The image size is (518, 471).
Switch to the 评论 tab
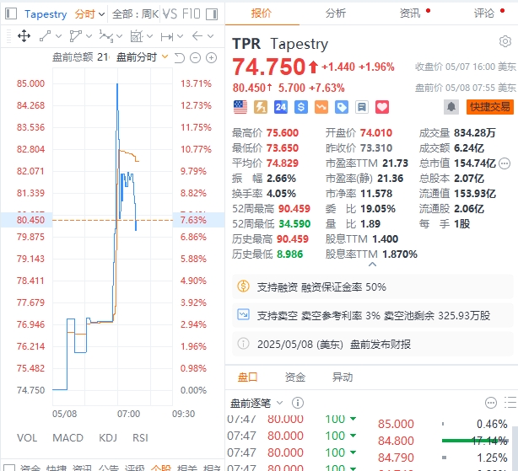point(484,13)
